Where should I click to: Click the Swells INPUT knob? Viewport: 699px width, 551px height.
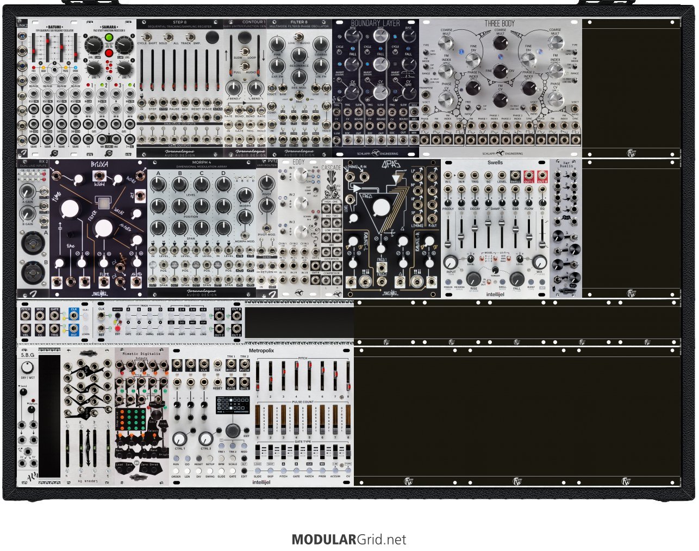[x=451, y=261]
